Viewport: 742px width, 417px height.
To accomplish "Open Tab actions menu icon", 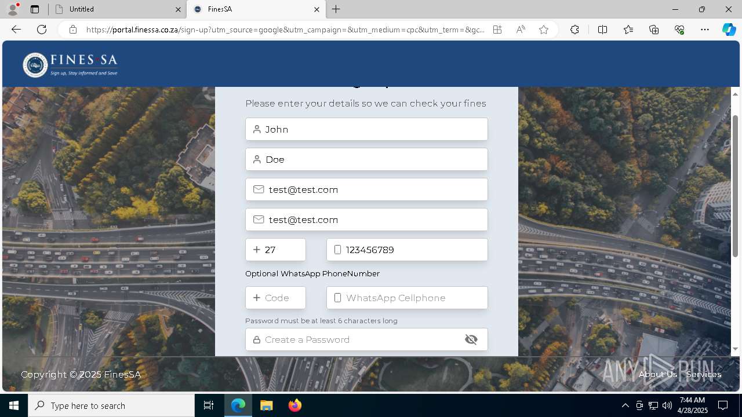I will pos(35,9).
